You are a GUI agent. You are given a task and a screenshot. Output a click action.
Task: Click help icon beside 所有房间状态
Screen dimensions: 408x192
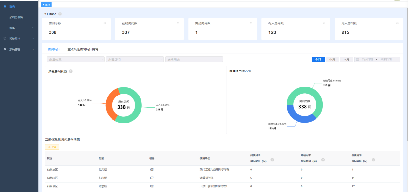coord(71,71)
